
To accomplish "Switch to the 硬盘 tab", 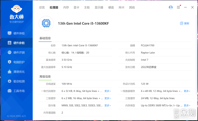I will pyautogui.click(x=111, y=7).
